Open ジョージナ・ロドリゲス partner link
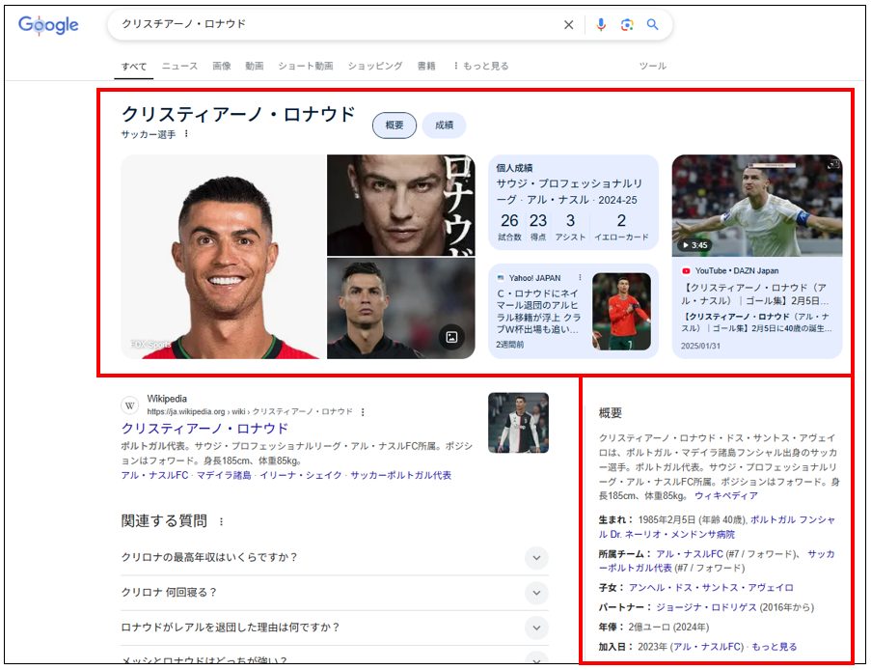 (706, 607)
